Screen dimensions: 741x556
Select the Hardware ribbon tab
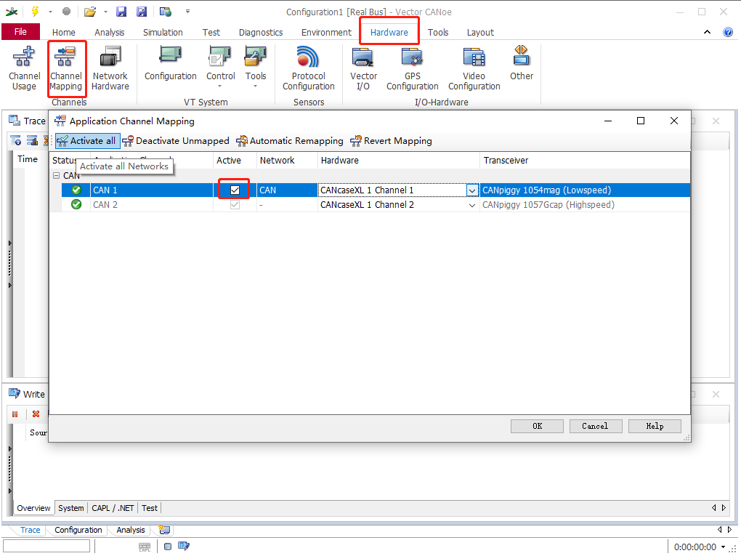[389, 32]
